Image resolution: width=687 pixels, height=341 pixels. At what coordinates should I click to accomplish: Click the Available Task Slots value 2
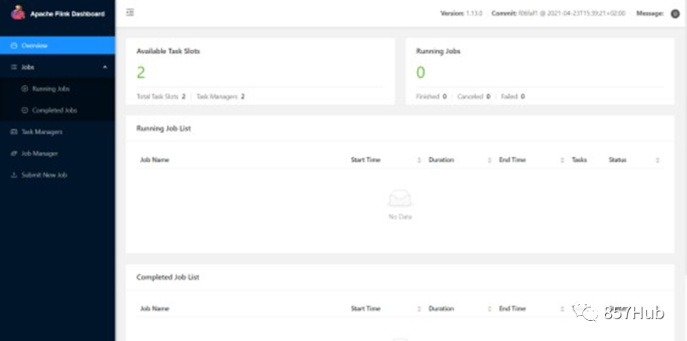click(141, 72)
